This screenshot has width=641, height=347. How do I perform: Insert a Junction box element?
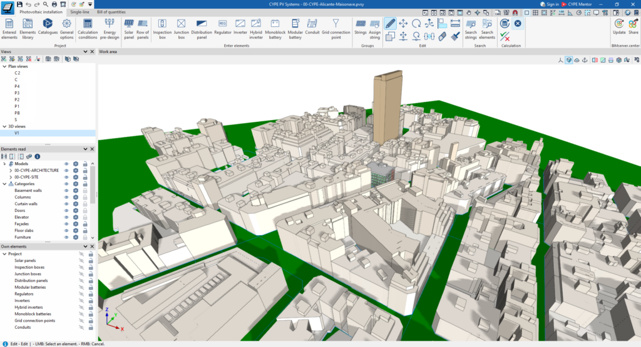[181, 29]
